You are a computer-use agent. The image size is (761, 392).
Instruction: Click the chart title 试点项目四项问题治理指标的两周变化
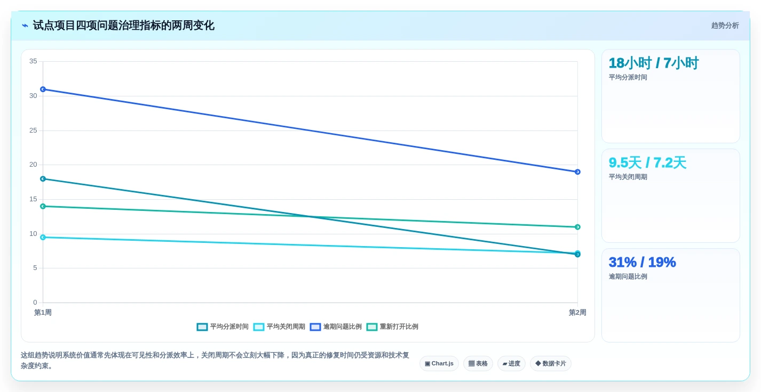[x=123, y=26]
